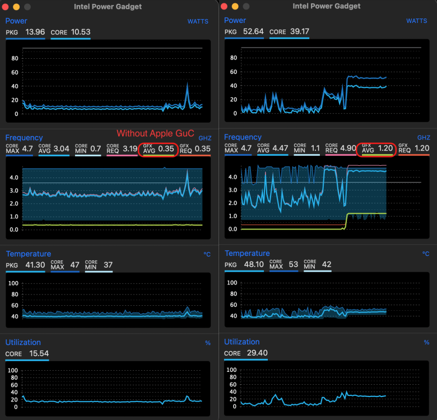Click the CORE MIN temperature 42
Screen dimensions: 437x420
click(327, 264)
